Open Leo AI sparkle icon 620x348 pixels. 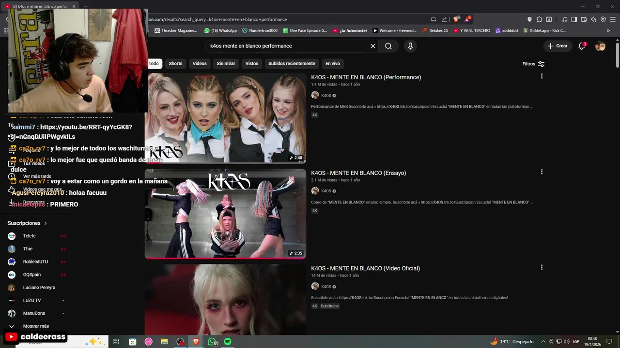(593, 19)
